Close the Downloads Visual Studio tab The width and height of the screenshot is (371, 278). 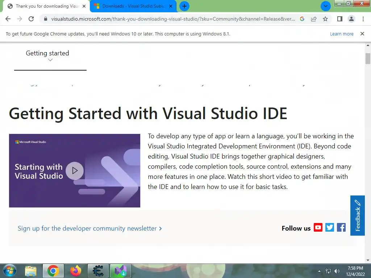(171, 7)
